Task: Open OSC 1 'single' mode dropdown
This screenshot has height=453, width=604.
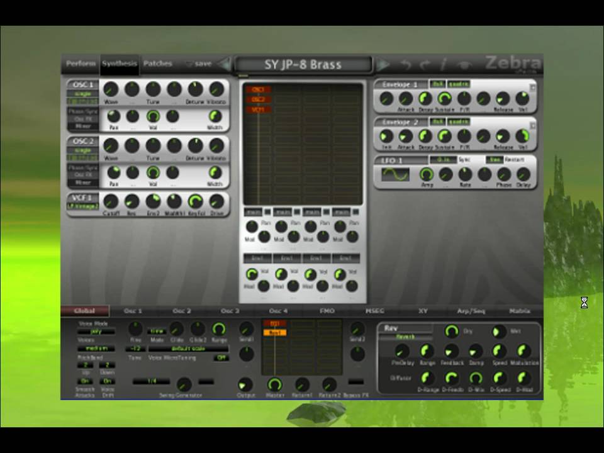Action: coord(83,94)
